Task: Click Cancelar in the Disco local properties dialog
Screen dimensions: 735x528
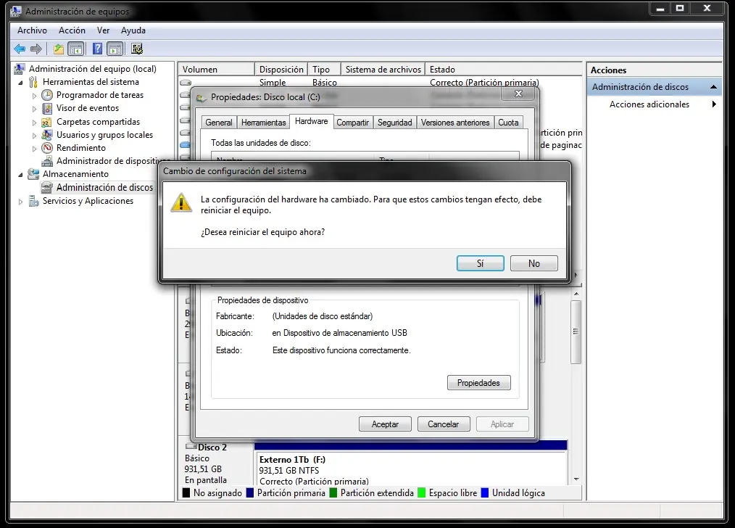Action: [443, 424]
